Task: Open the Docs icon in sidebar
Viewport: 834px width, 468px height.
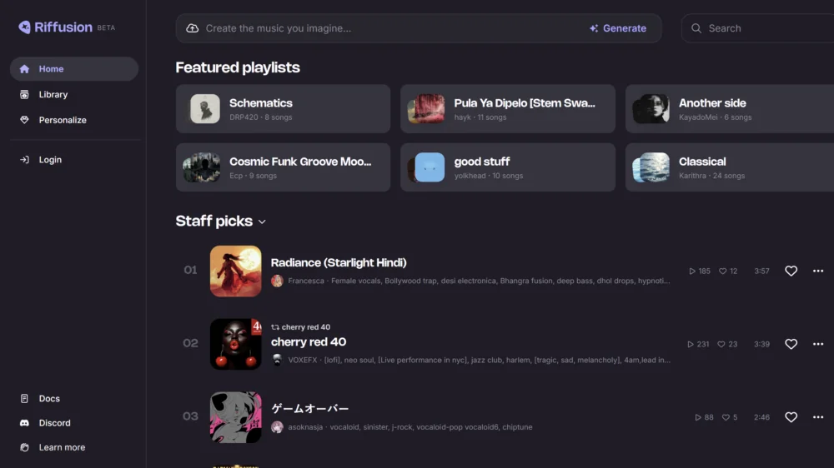Action: (x=24, y=399)
